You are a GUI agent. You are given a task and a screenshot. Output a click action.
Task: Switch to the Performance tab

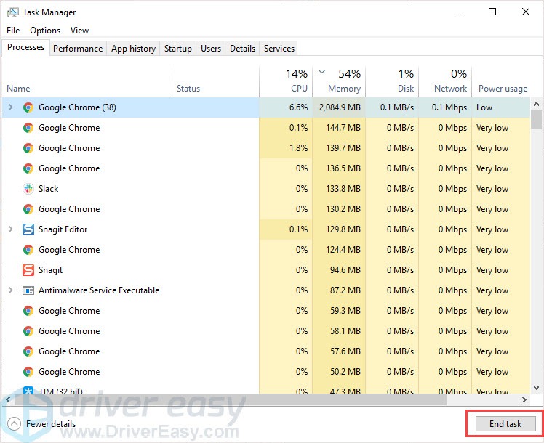[78, 49]
